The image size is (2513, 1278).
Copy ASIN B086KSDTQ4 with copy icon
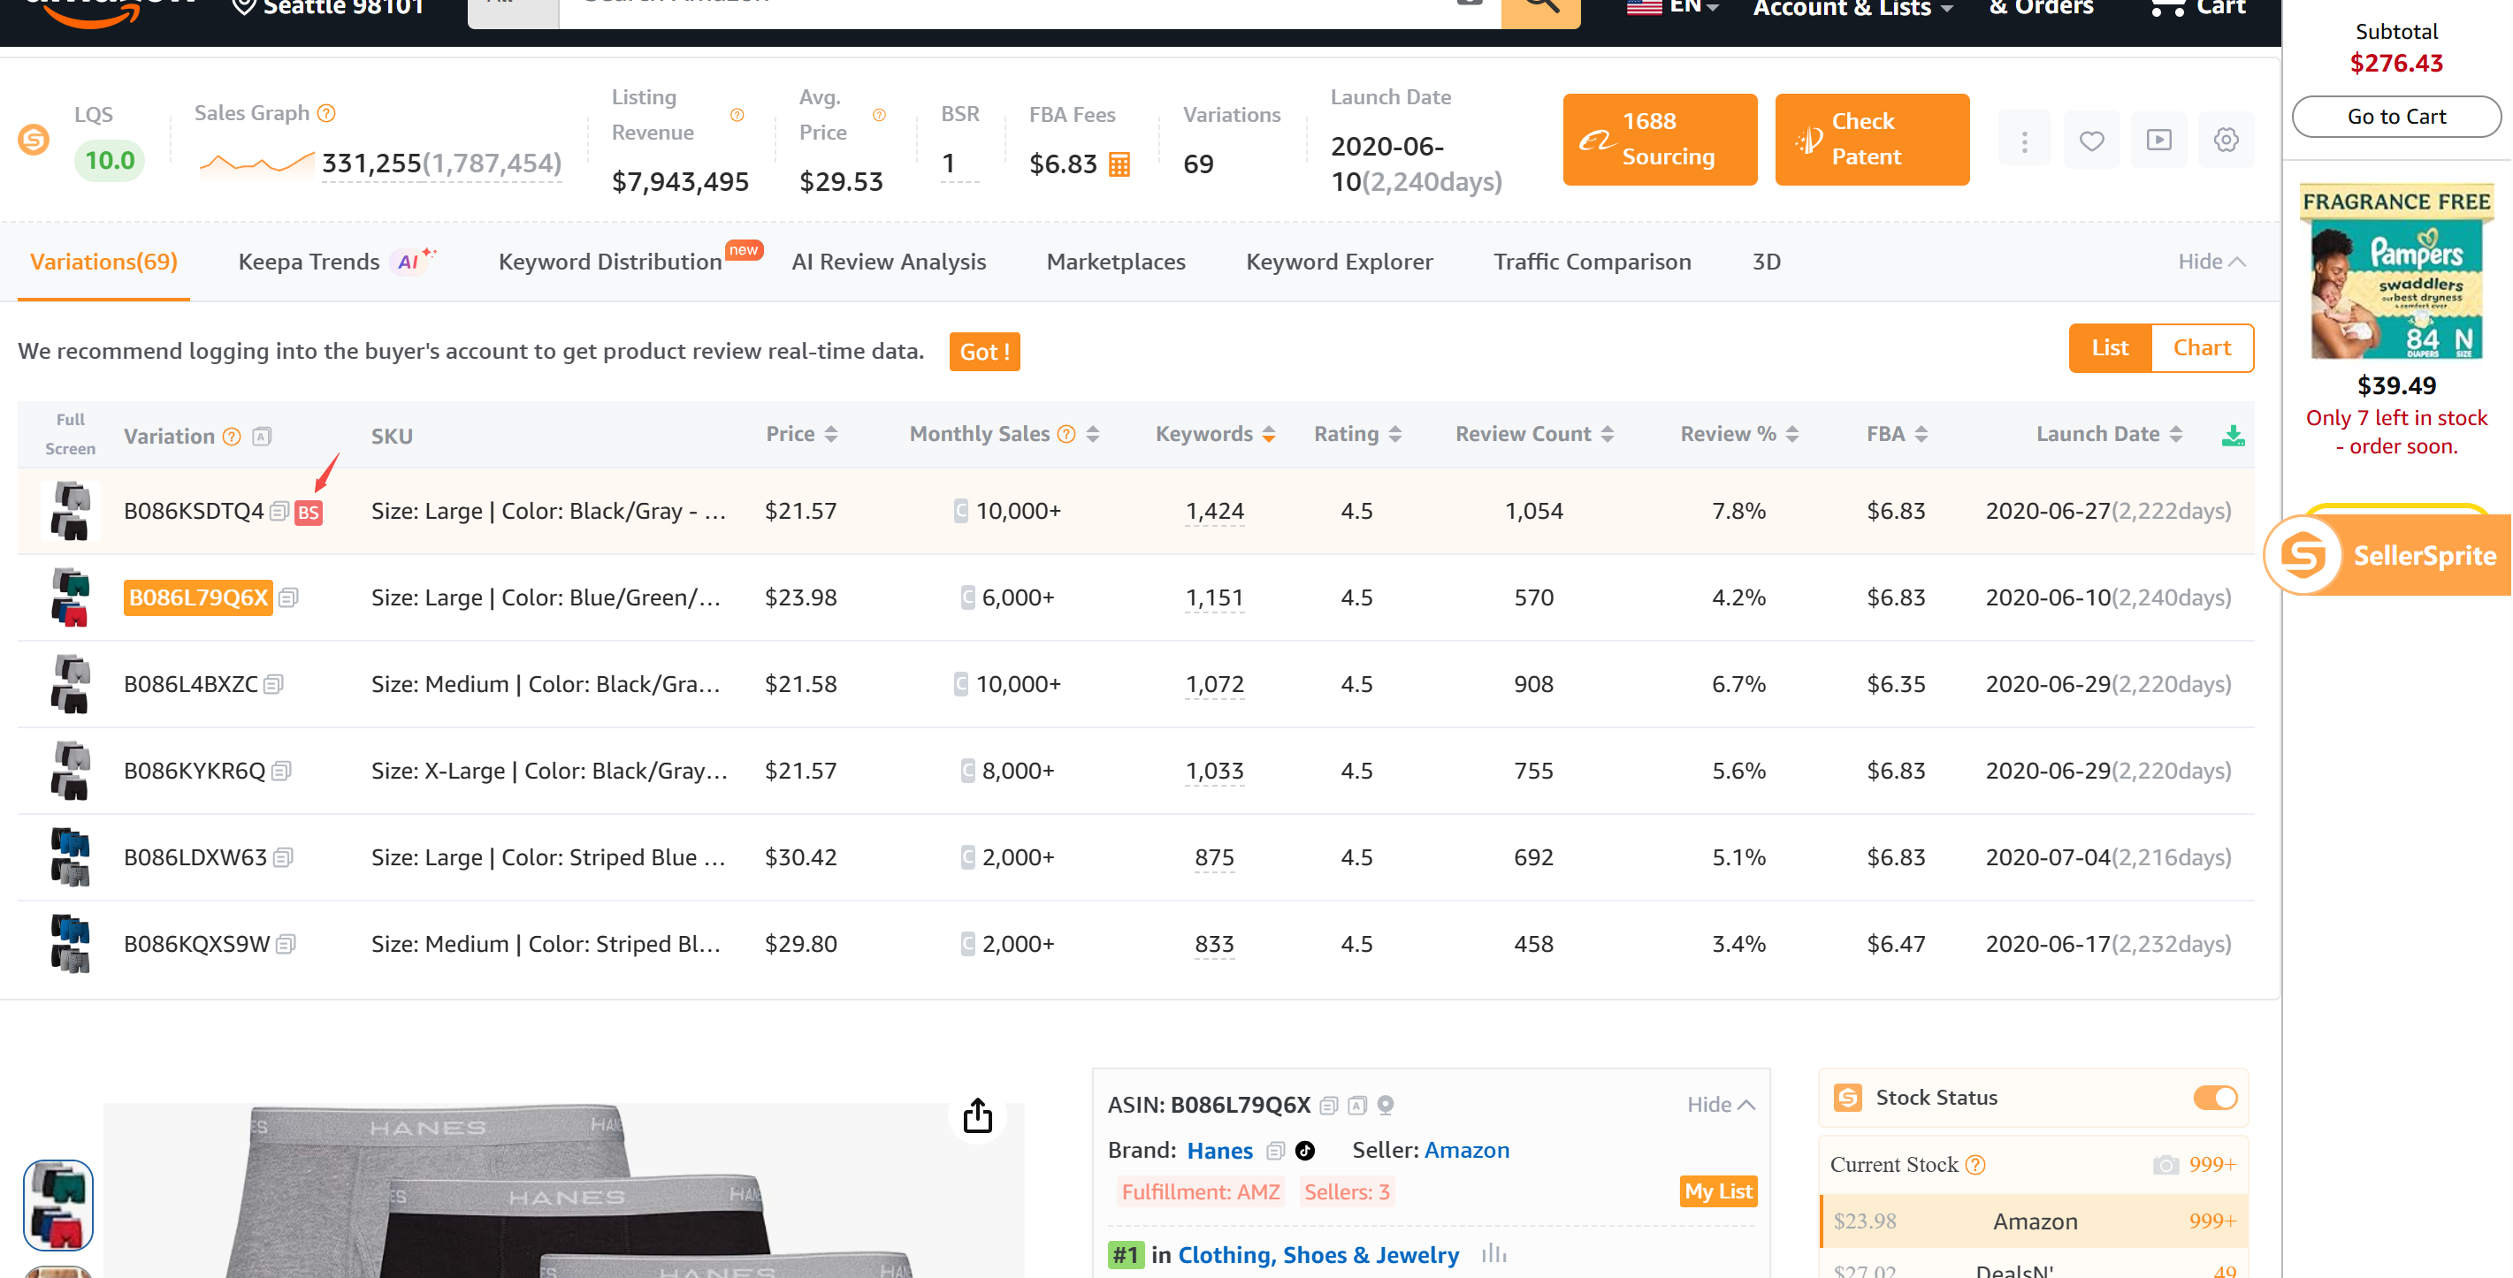tap(279, 511)
